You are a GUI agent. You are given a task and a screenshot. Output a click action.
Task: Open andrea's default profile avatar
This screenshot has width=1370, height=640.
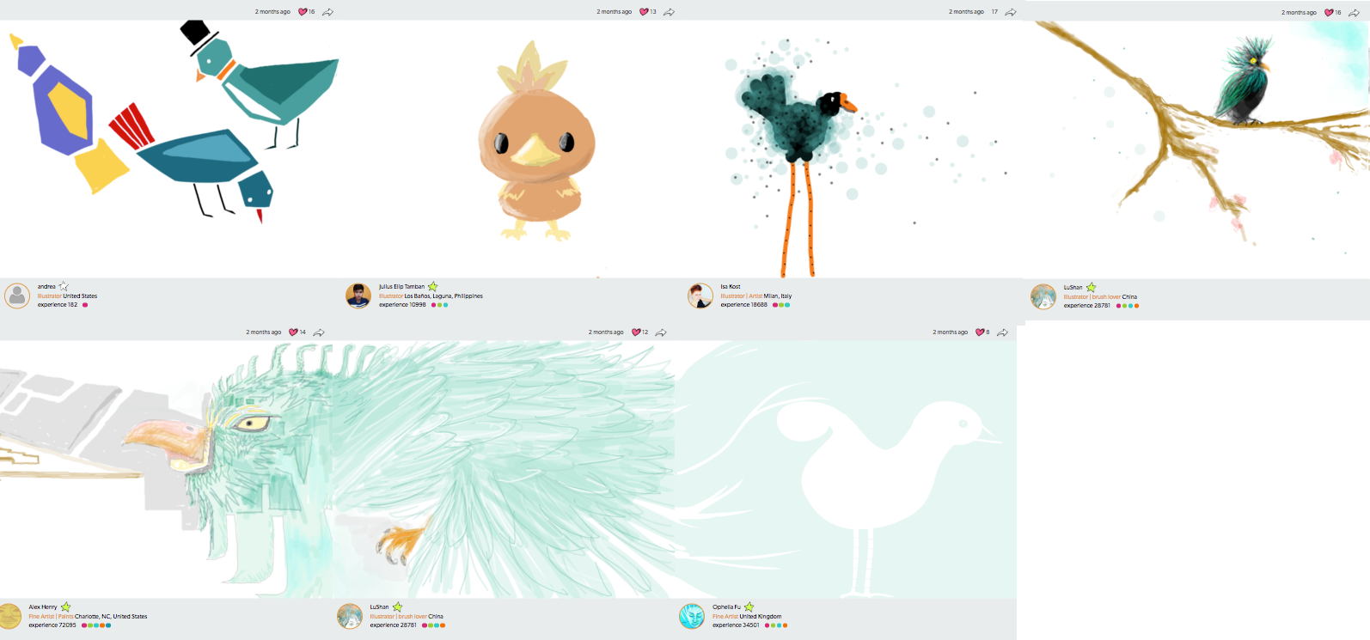[x=17, y=296]
